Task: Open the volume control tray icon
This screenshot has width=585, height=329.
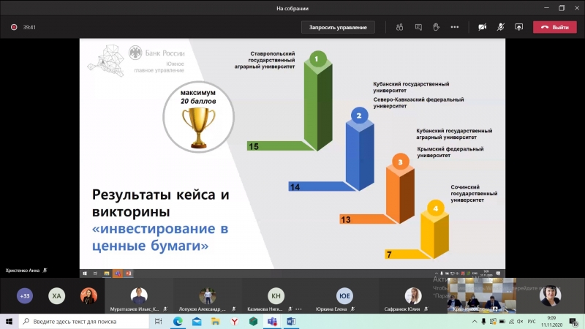Action: tap(520, 321)
